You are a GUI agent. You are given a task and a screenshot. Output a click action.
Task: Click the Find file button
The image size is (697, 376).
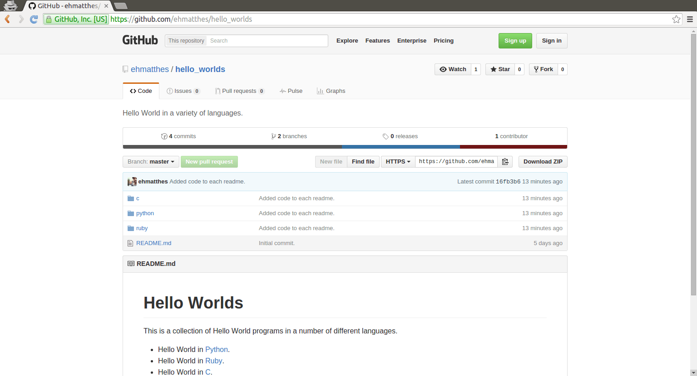(x=363, y=162)
